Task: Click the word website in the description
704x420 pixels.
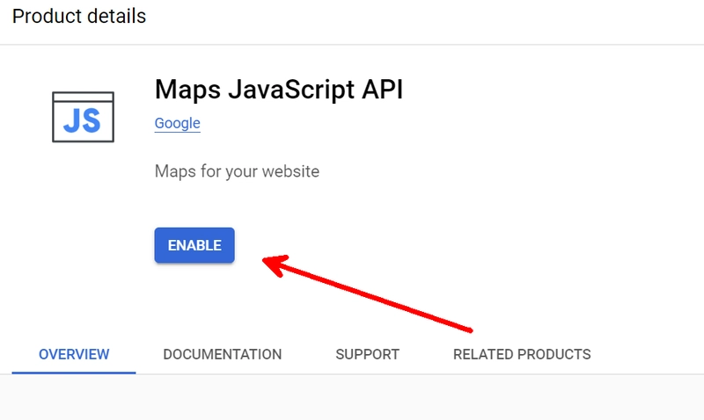Action: 290,171
